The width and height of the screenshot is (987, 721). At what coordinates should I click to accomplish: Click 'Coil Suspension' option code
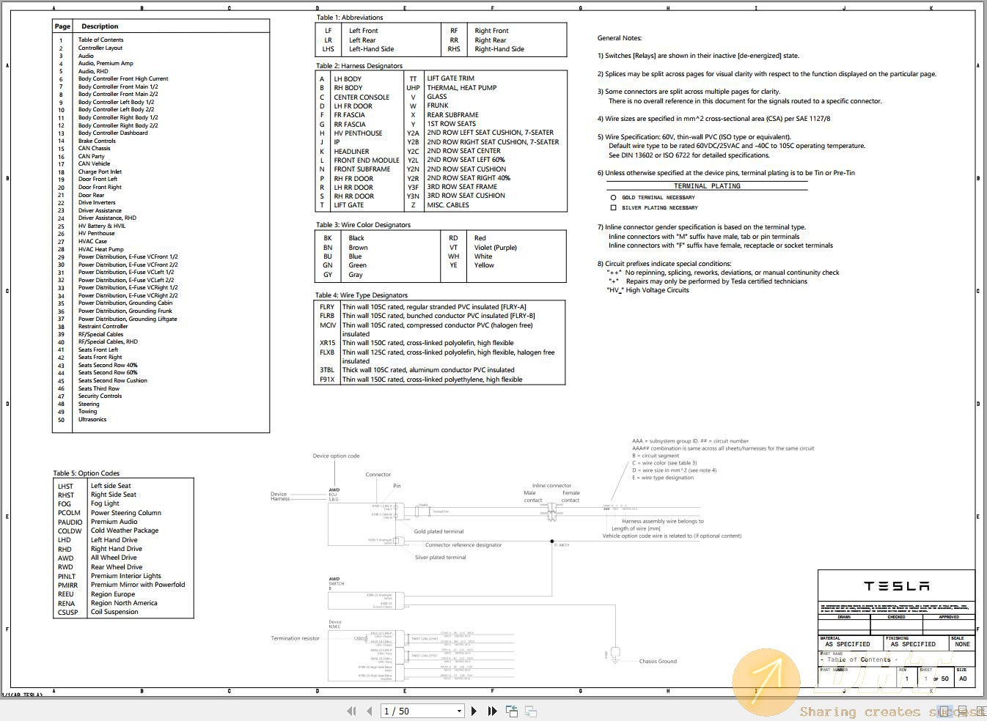point(114,612)
